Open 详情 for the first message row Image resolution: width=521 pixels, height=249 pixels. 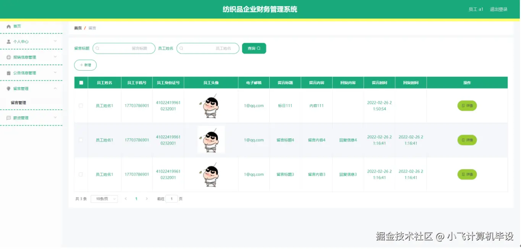coord(467,105)
